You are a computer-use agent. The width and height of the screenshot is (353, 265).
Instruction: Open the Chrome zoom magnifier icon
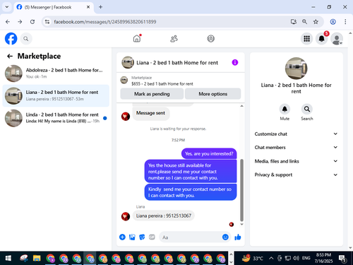pyautogui.click(x=304, y=22)
